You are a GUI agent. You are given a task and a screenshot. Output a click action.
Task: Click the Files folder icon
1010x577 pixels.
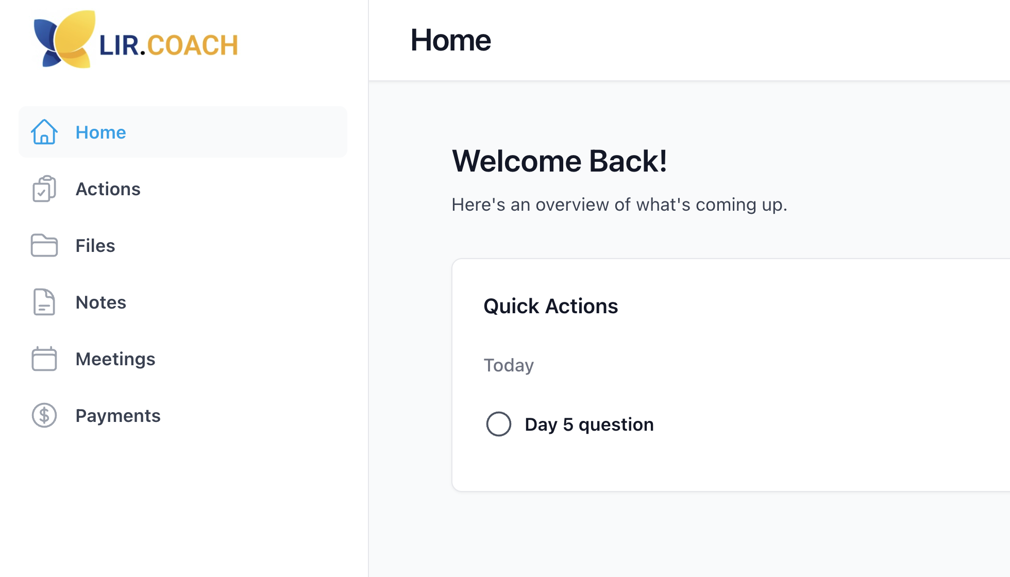coord(44,246)
